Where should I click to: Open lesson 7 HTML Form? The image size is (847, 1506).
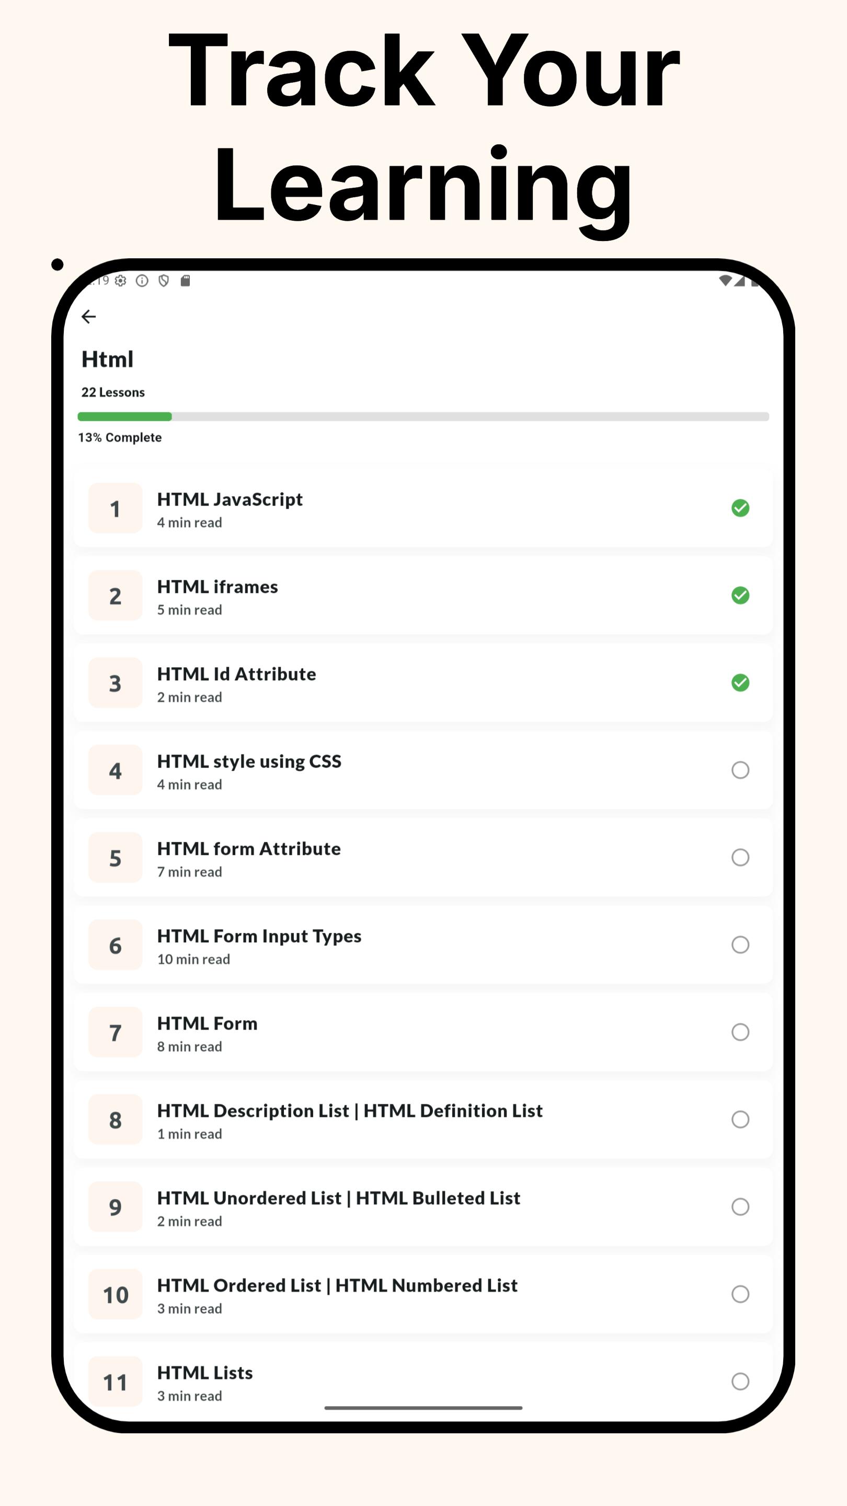208,1024
